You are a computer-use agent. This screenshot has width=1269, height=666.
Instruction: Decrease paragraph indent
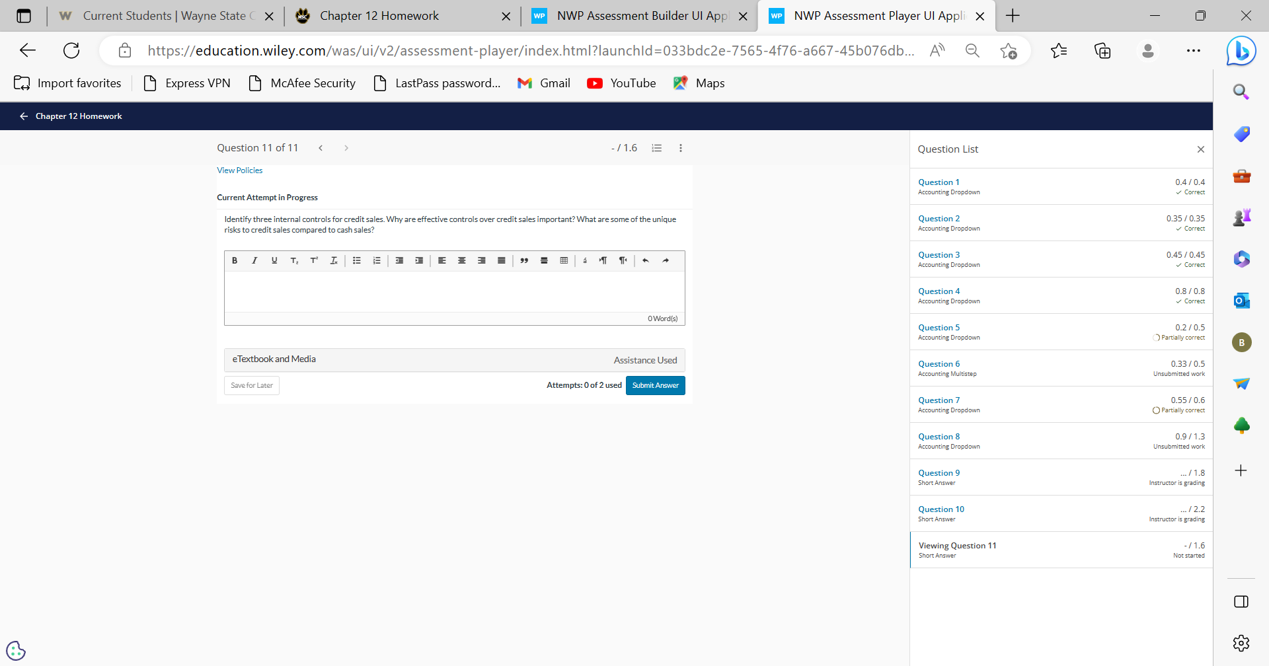tap(399, 260)
